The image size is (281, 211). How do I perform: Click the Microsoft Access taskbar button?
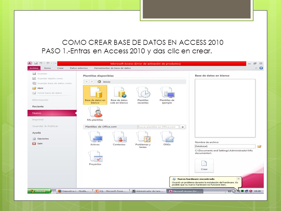(x=185, y=191)
